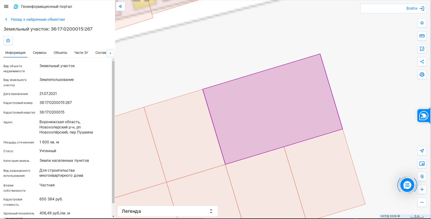Click the value Землепользование
The width and height of the screenshot is (431, 219).
(57, 80)
